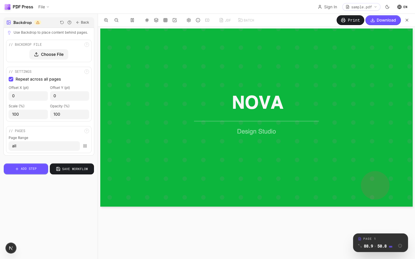Viewport: 415px width, 259px height.
Task: Click the info circle icon in toolbar
Action: click(198, 20)
